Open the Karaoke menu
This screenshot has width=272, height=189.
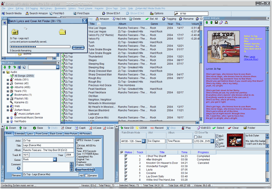pyautogui.click(x=99, y=8)
